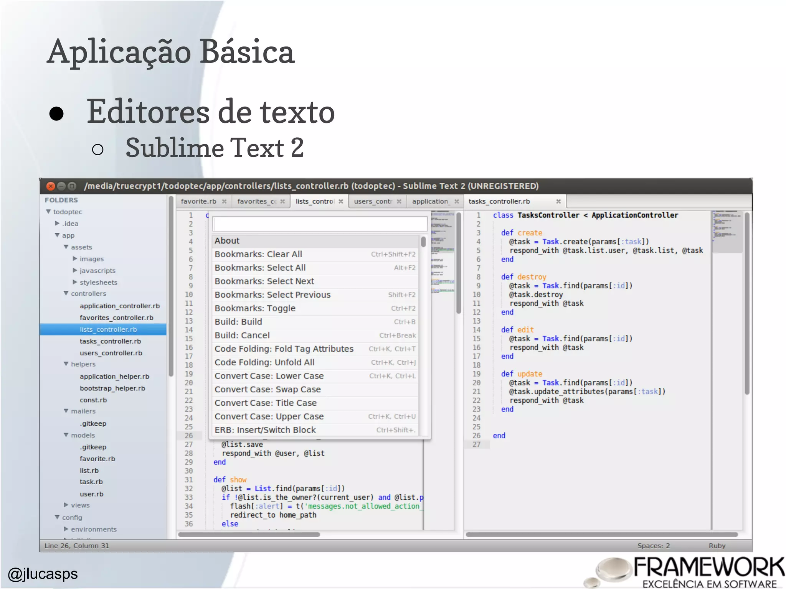The height and width of the screenshot is (589, 786).
Task: Choose Bookmarks: Toggle command
Action: pos(315,309)
